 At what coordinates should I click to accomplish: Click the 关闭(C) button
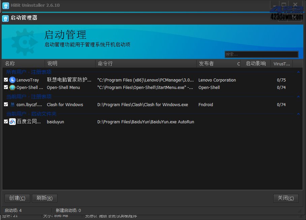pyautogui.click(x=285, y=198)
